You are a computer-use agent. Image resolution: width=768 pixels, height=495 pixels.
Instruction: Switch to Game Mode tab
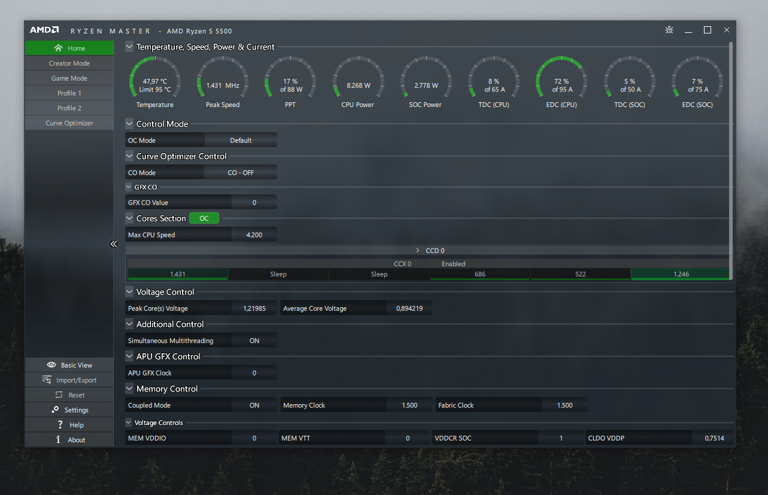tap(69, 78)
